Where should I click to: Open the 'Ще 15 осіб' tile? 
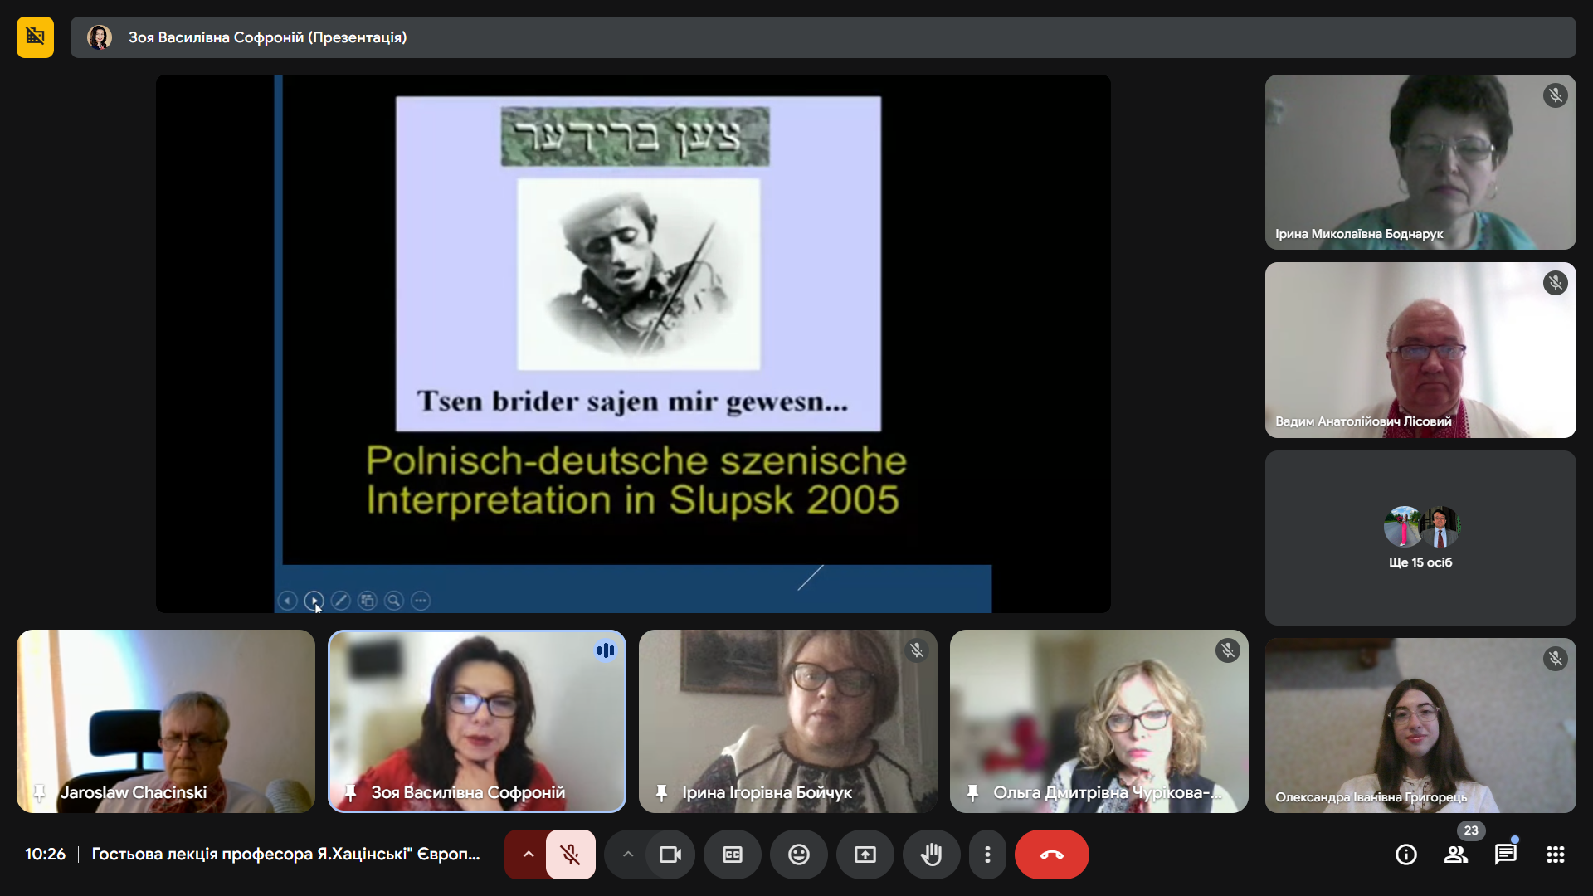[1420, 538]
